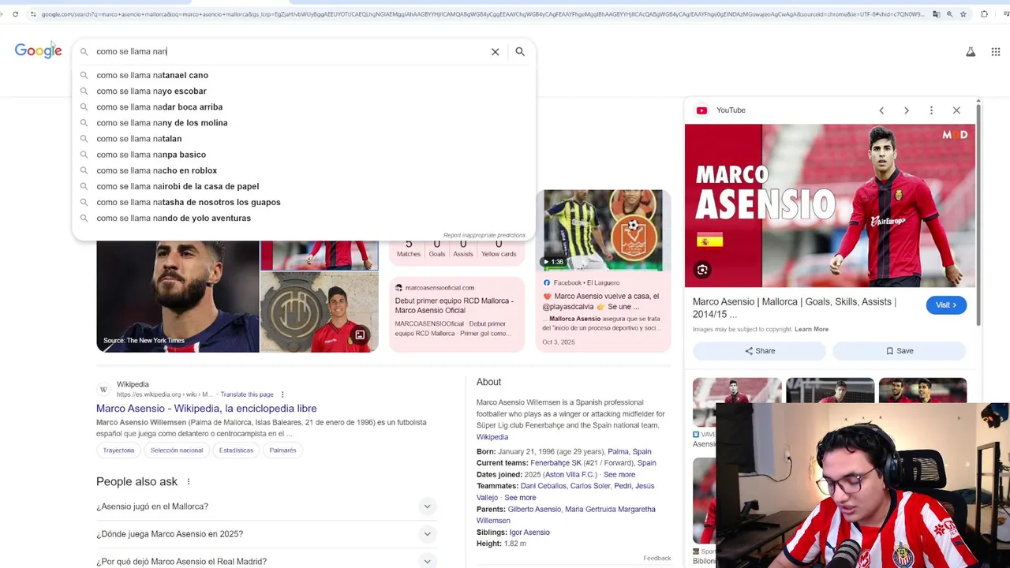This screenshot has height=568, width=1010.
Task: Click the Share button
Action: pyautogui.click(x=760, y=351)
